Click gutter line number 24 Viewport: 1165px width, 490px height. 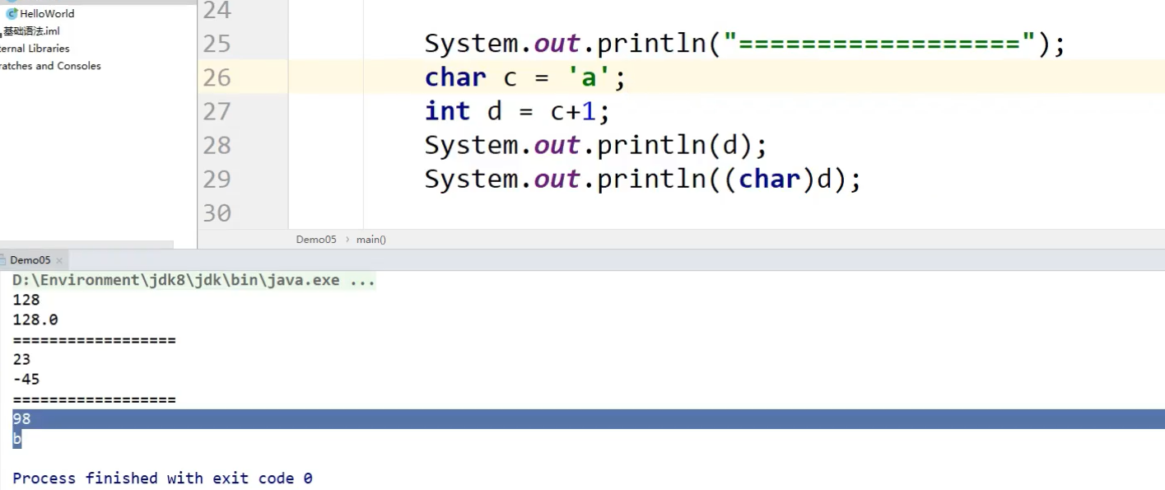coord(217,11)
